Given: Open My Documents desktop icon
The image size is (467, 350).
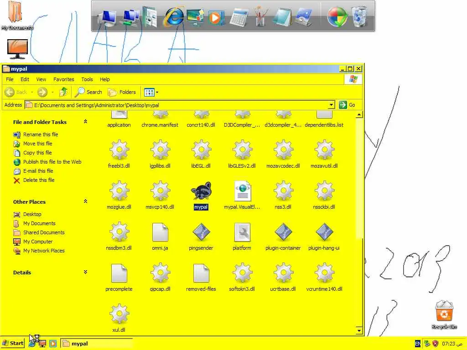Looking at the screenshot, I should 16,15.
